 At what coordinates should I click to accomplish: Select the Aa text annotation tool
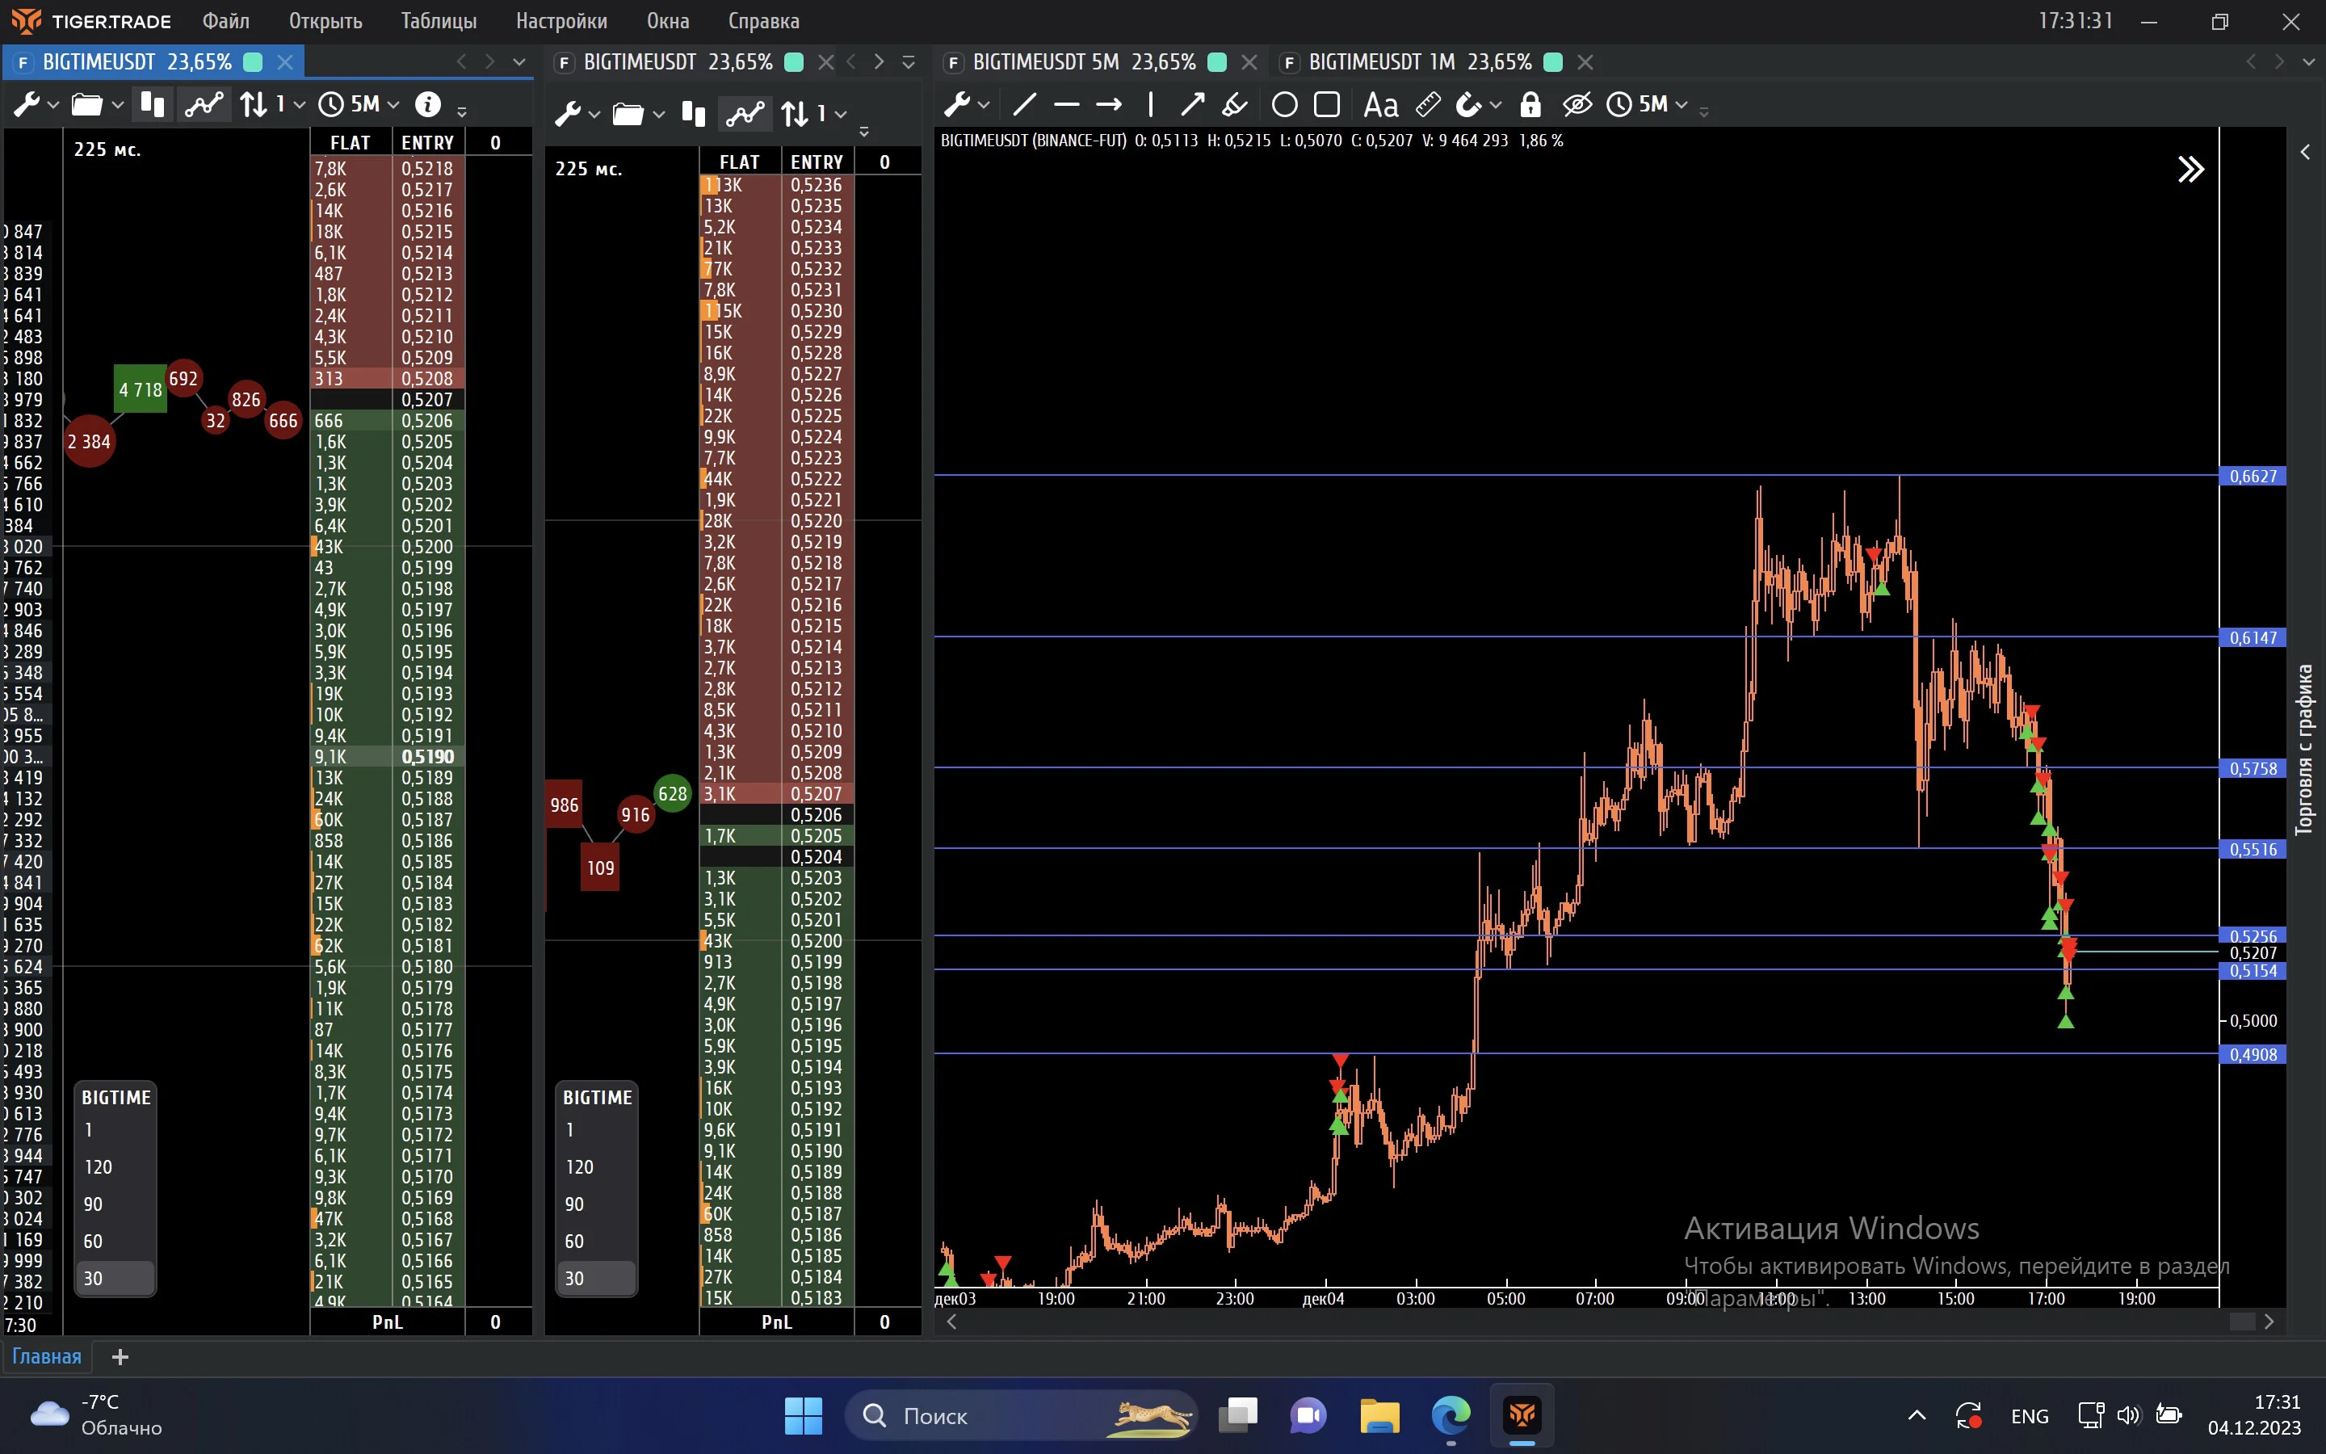1380,104
